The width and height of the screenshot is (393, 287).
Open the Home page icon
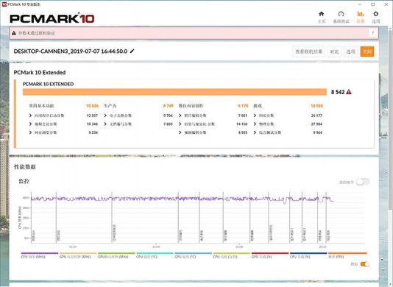click(322, 14)
